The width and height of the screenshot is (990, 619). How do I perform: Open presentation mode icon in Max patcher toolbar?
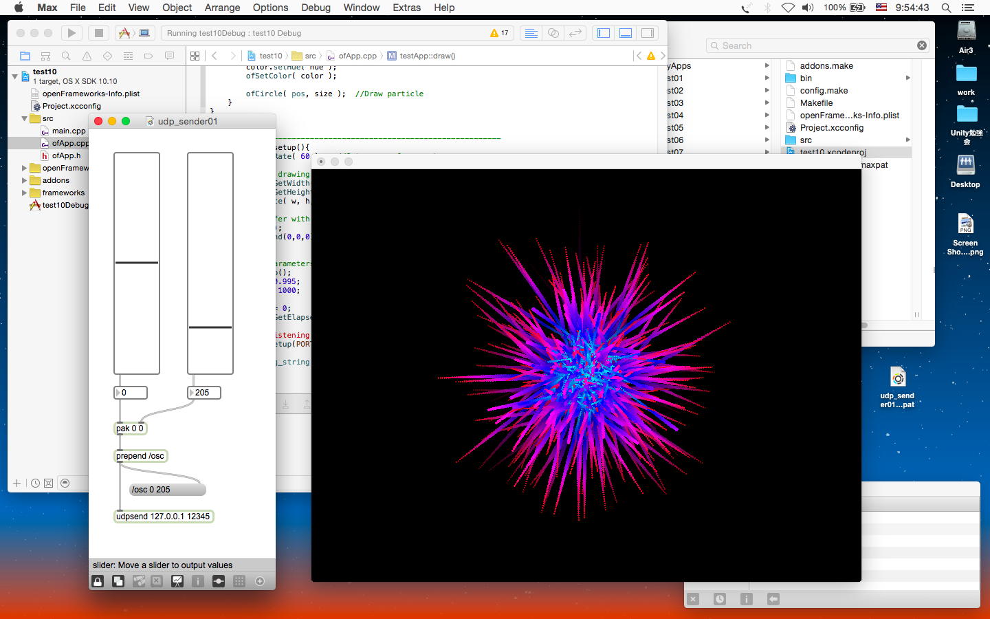(177, 581)
